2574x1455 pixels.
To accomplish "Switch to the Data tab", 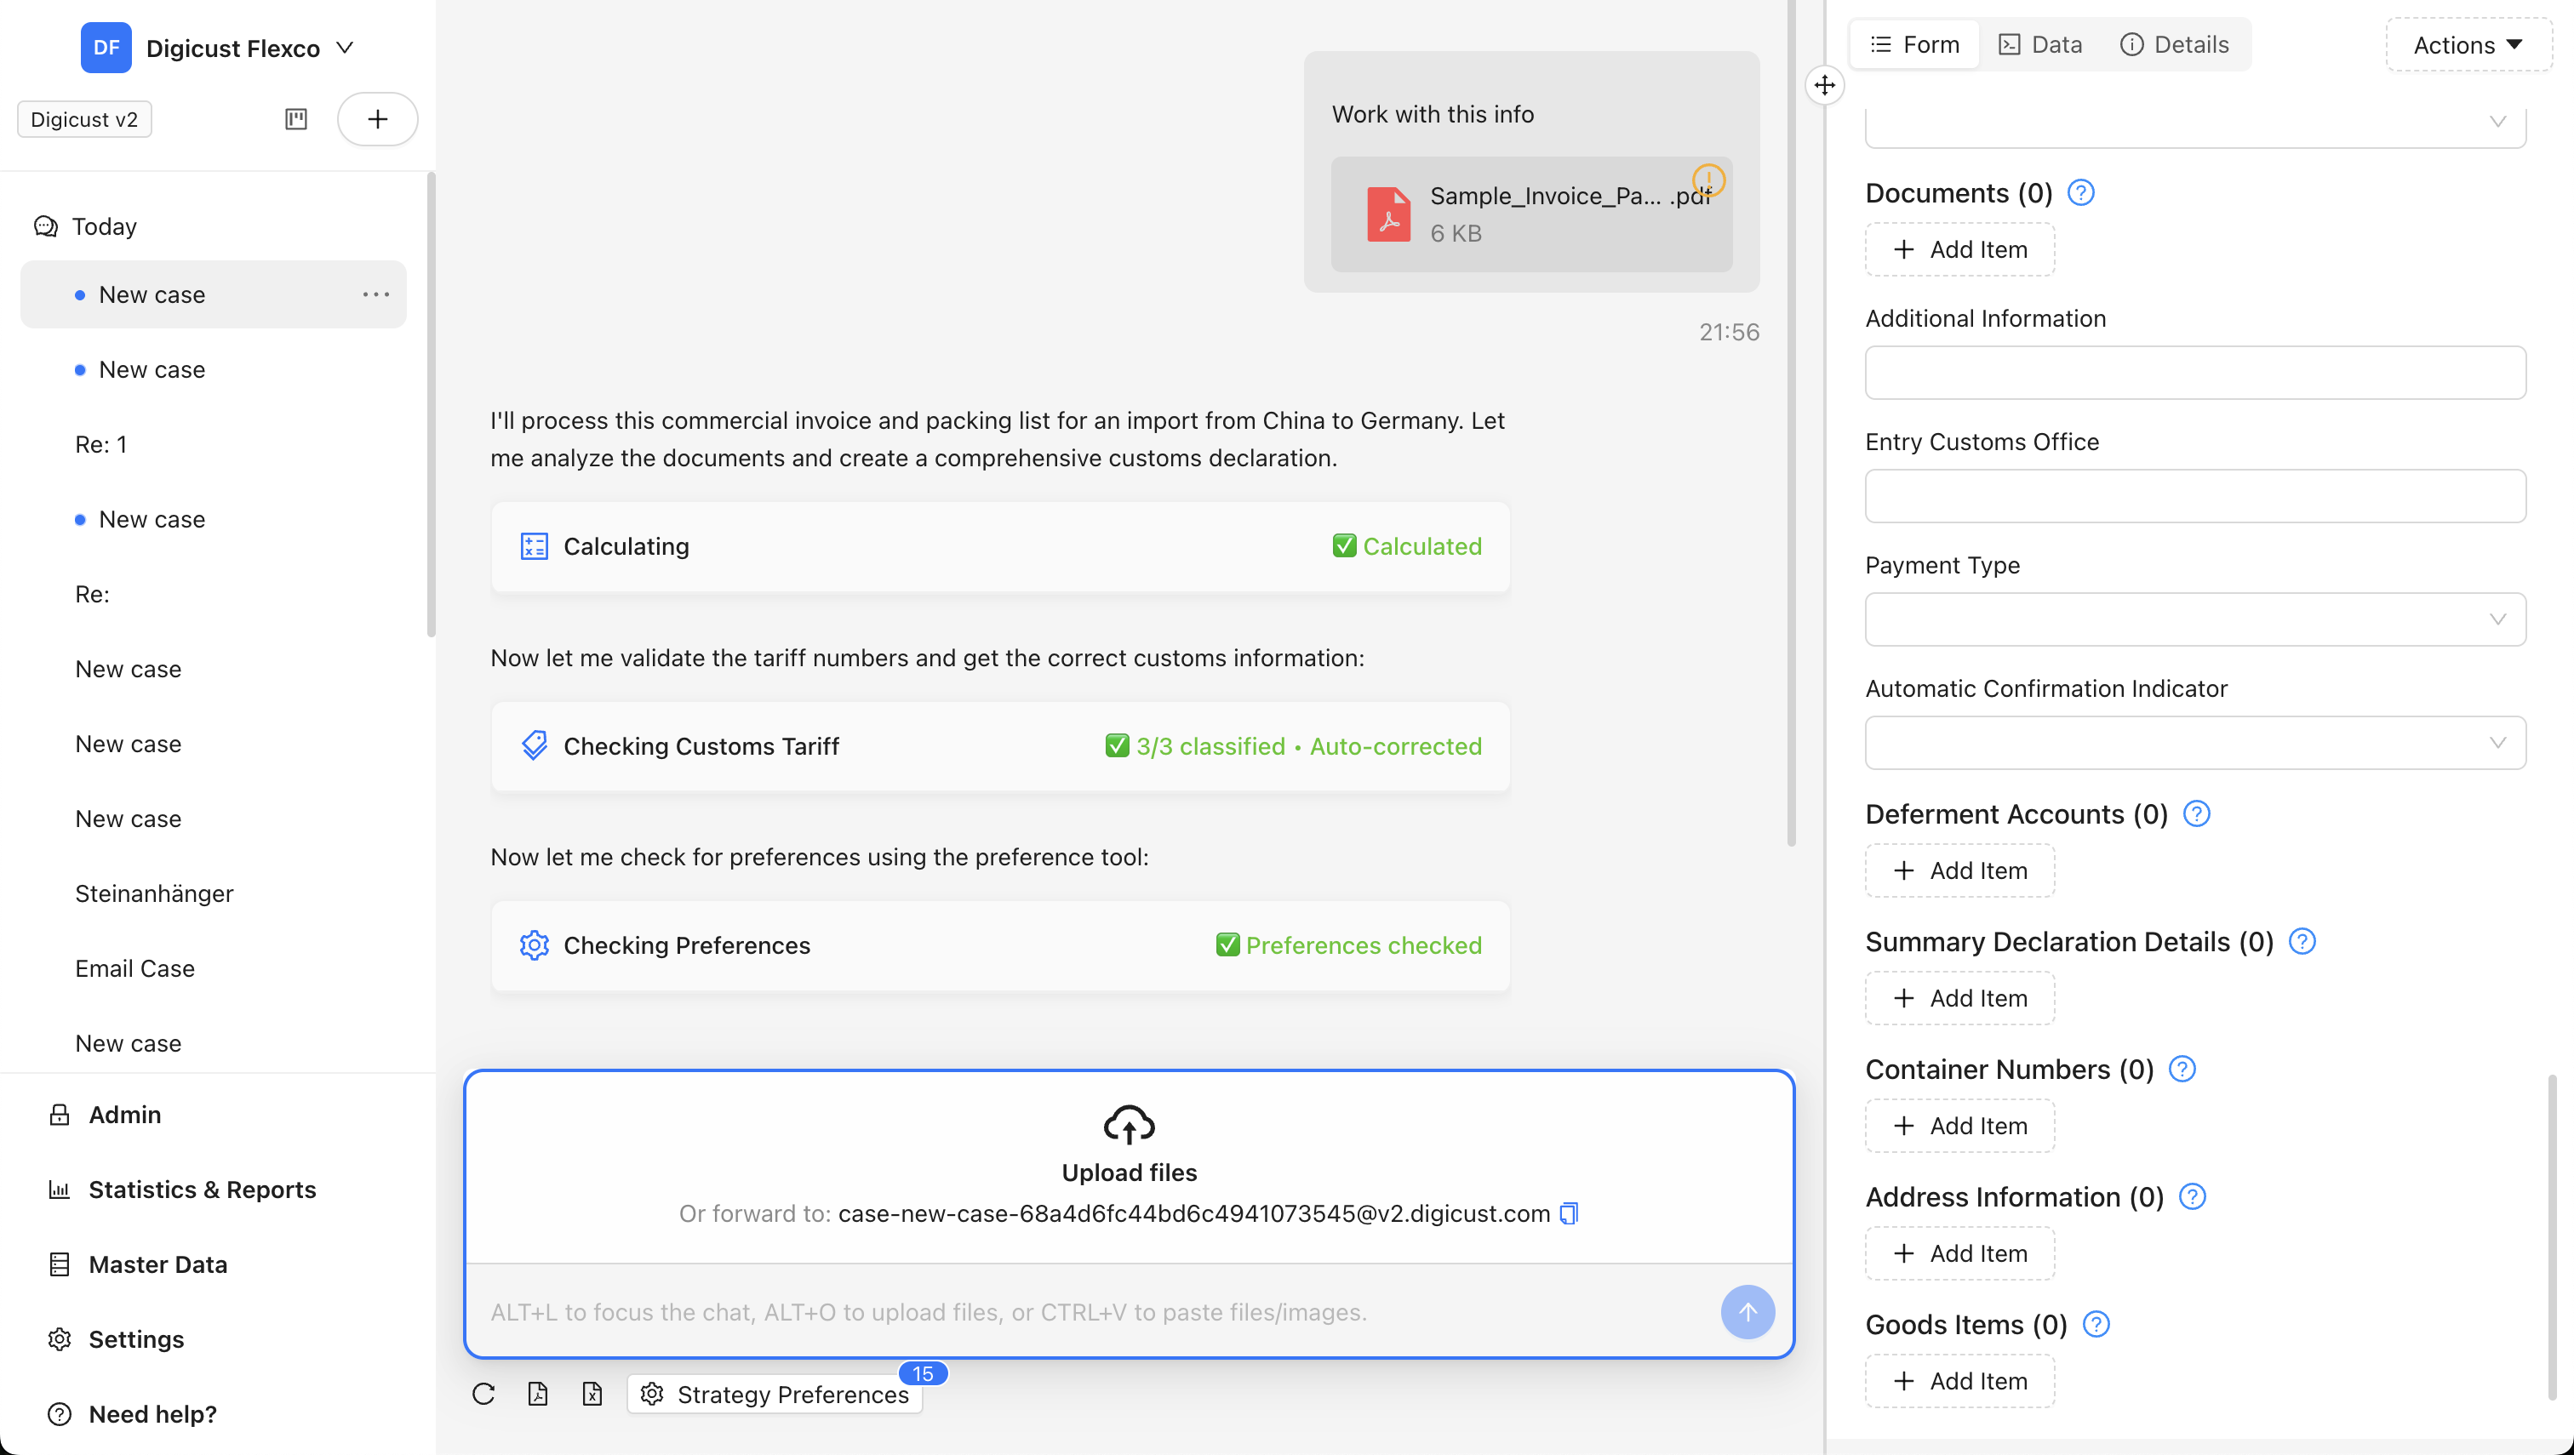I will coord(2040,44).
